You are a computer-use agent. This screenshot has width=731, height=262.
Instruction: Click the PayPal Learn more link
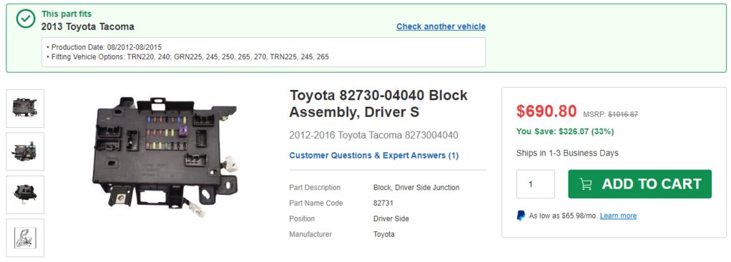click(618, 216)
